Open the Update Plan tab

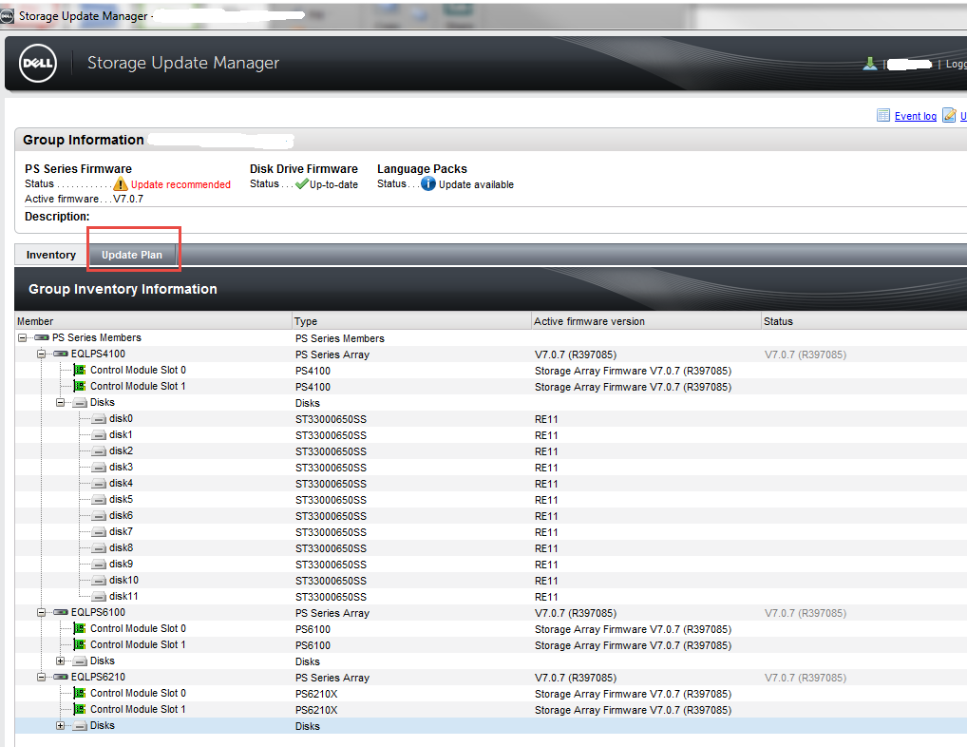click(x=132, y=255)
